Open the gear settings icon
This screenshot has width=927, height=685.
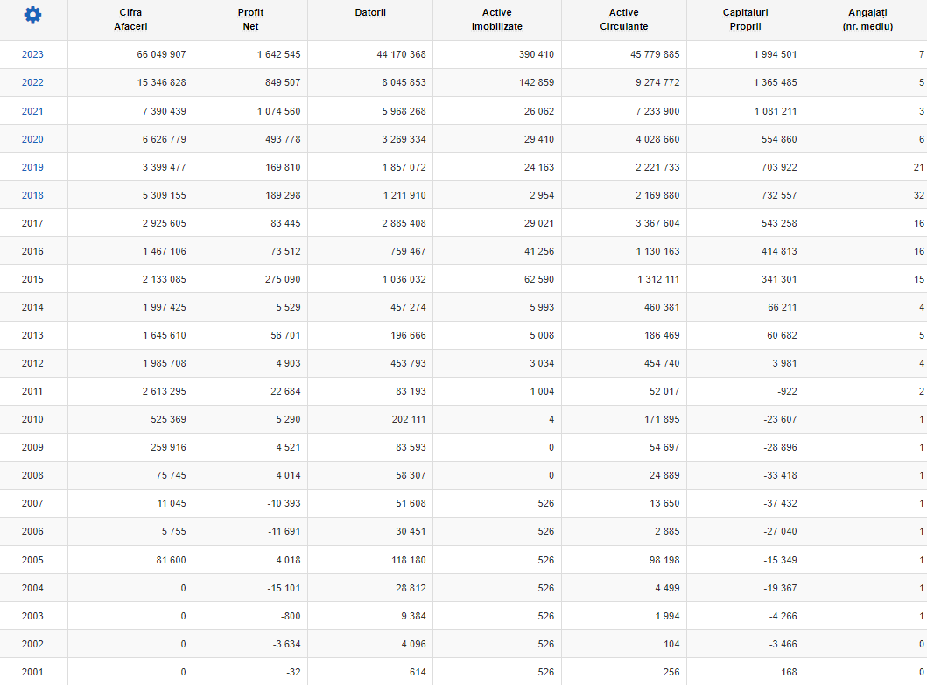pos(32,15)
